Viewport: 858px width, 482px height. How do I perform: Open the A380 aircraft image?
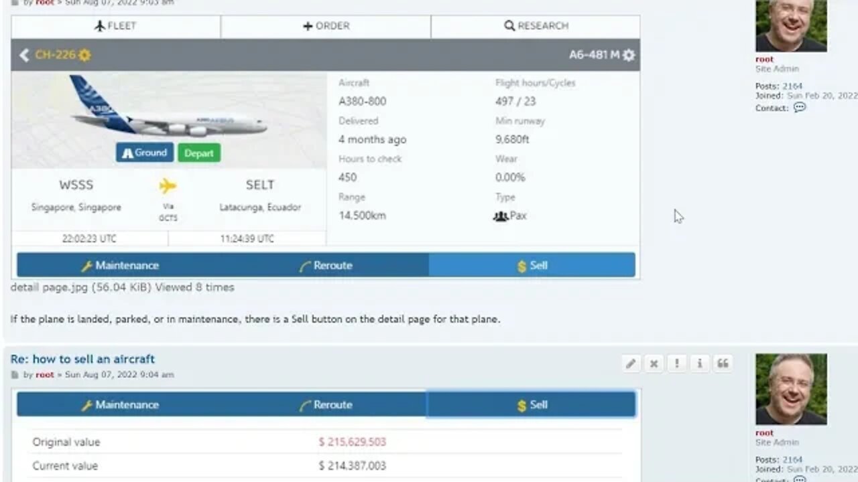(169, 106)
